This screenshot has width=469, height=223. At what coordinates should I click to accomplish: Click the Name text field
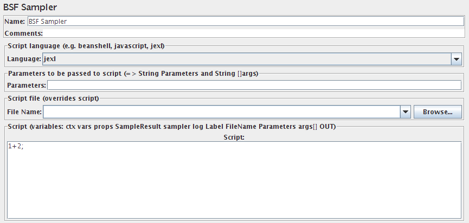coord(244,22)
